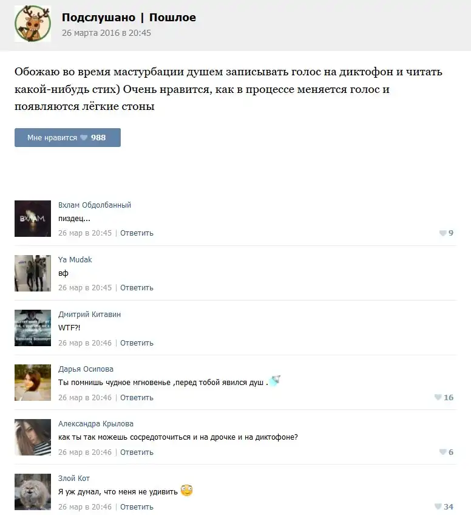Click the heart icon with 6 likes
This screenshot has height=515, width=471.
pyautogui.click(x=442, y=452)
